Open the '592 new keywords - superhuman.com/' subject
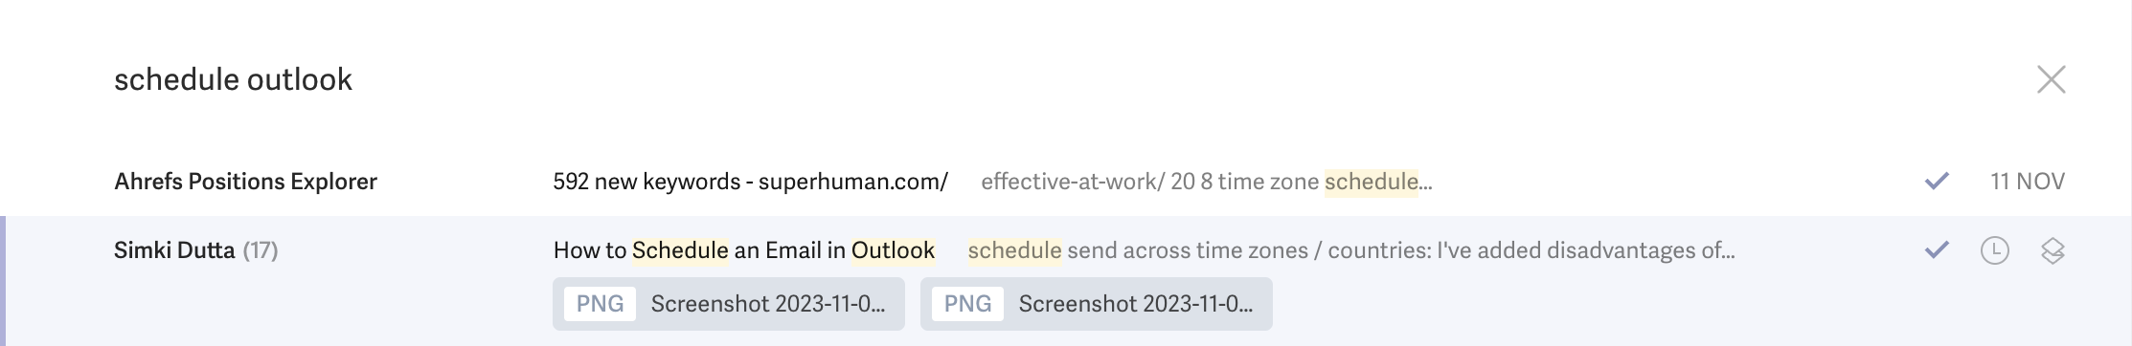The height and width of the screenshot is (346, 2132). (751, 182)
